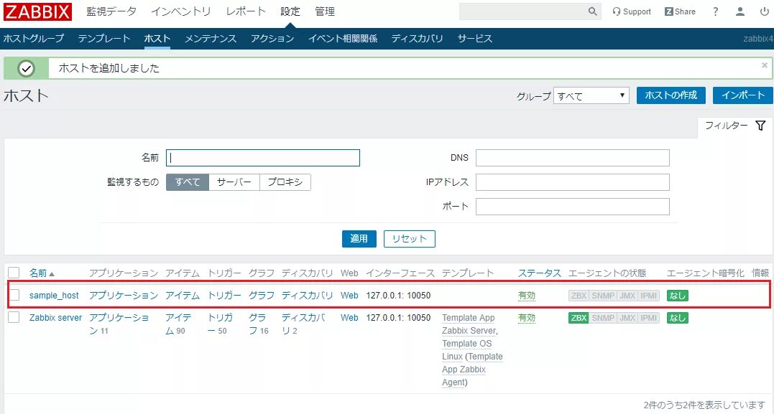Image resolution: width=774 pixels, height=414 pixels.
Task: Open the インベントリ menu
Action: click(180, 11)
